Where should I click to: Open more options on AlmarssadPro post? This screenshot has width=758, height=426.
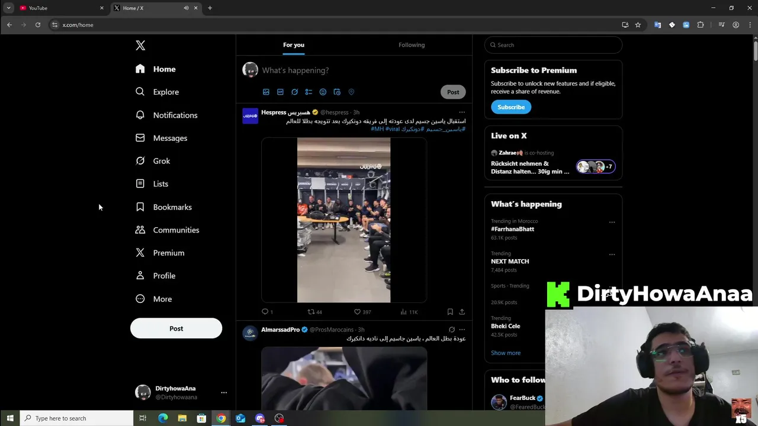(462, 330)
